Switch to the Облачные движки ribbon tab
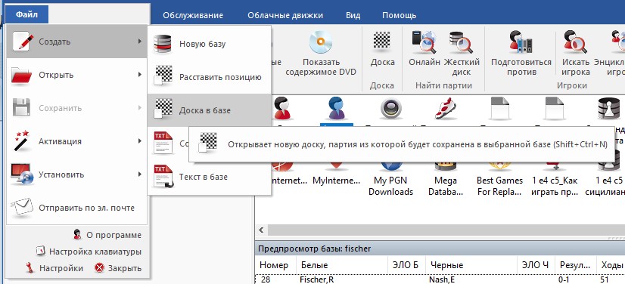The image size is (625, 284). (285, 16)
